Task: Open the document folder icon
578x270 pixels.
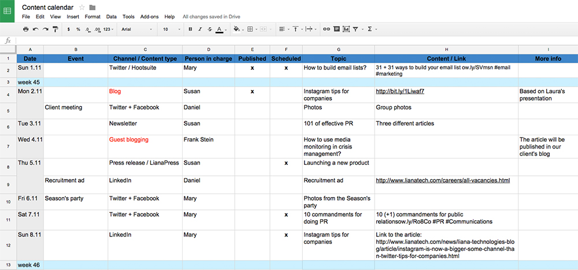Action: tap(92, 8)
